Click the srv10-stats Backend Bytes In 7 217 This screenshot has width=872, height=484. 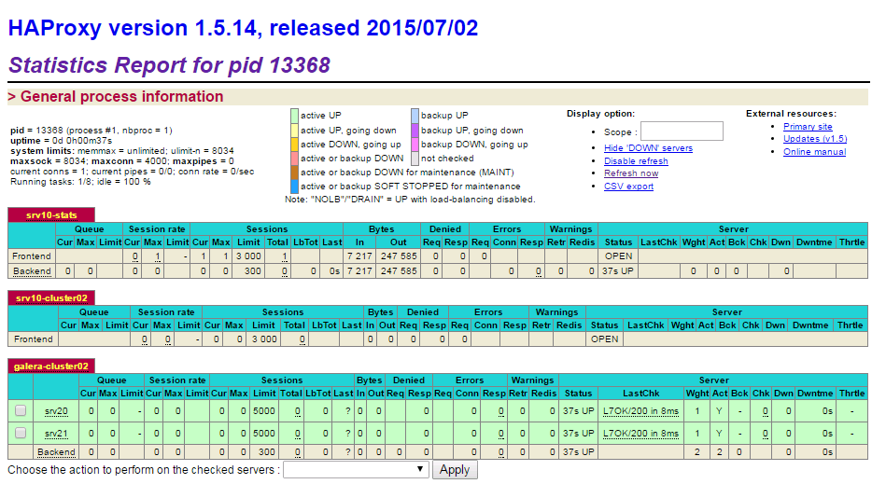(359, 271)
